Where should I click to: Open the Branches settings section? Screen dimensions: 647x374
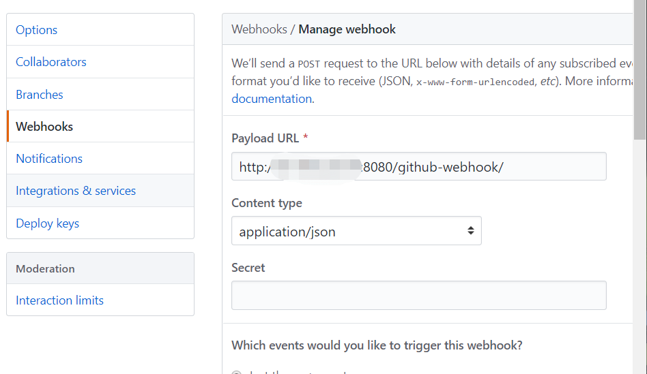[x=40, y=95]
